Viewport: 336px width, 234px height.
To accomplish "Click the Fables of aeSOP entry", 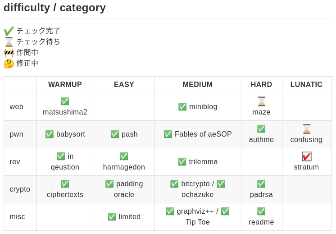I will click(203, 134).
